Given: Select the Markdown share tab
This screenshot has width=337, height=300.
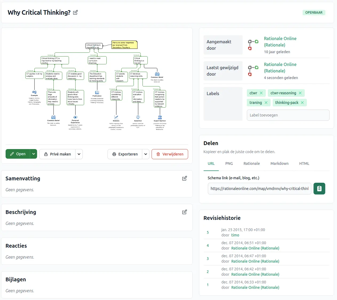Looking at the screenshot, I should click(279, 163).
